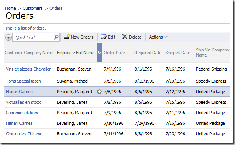Open Hanari Carnes order dated 7/8/1996
The width and height of the screenshot is (235, 145).
19,92
